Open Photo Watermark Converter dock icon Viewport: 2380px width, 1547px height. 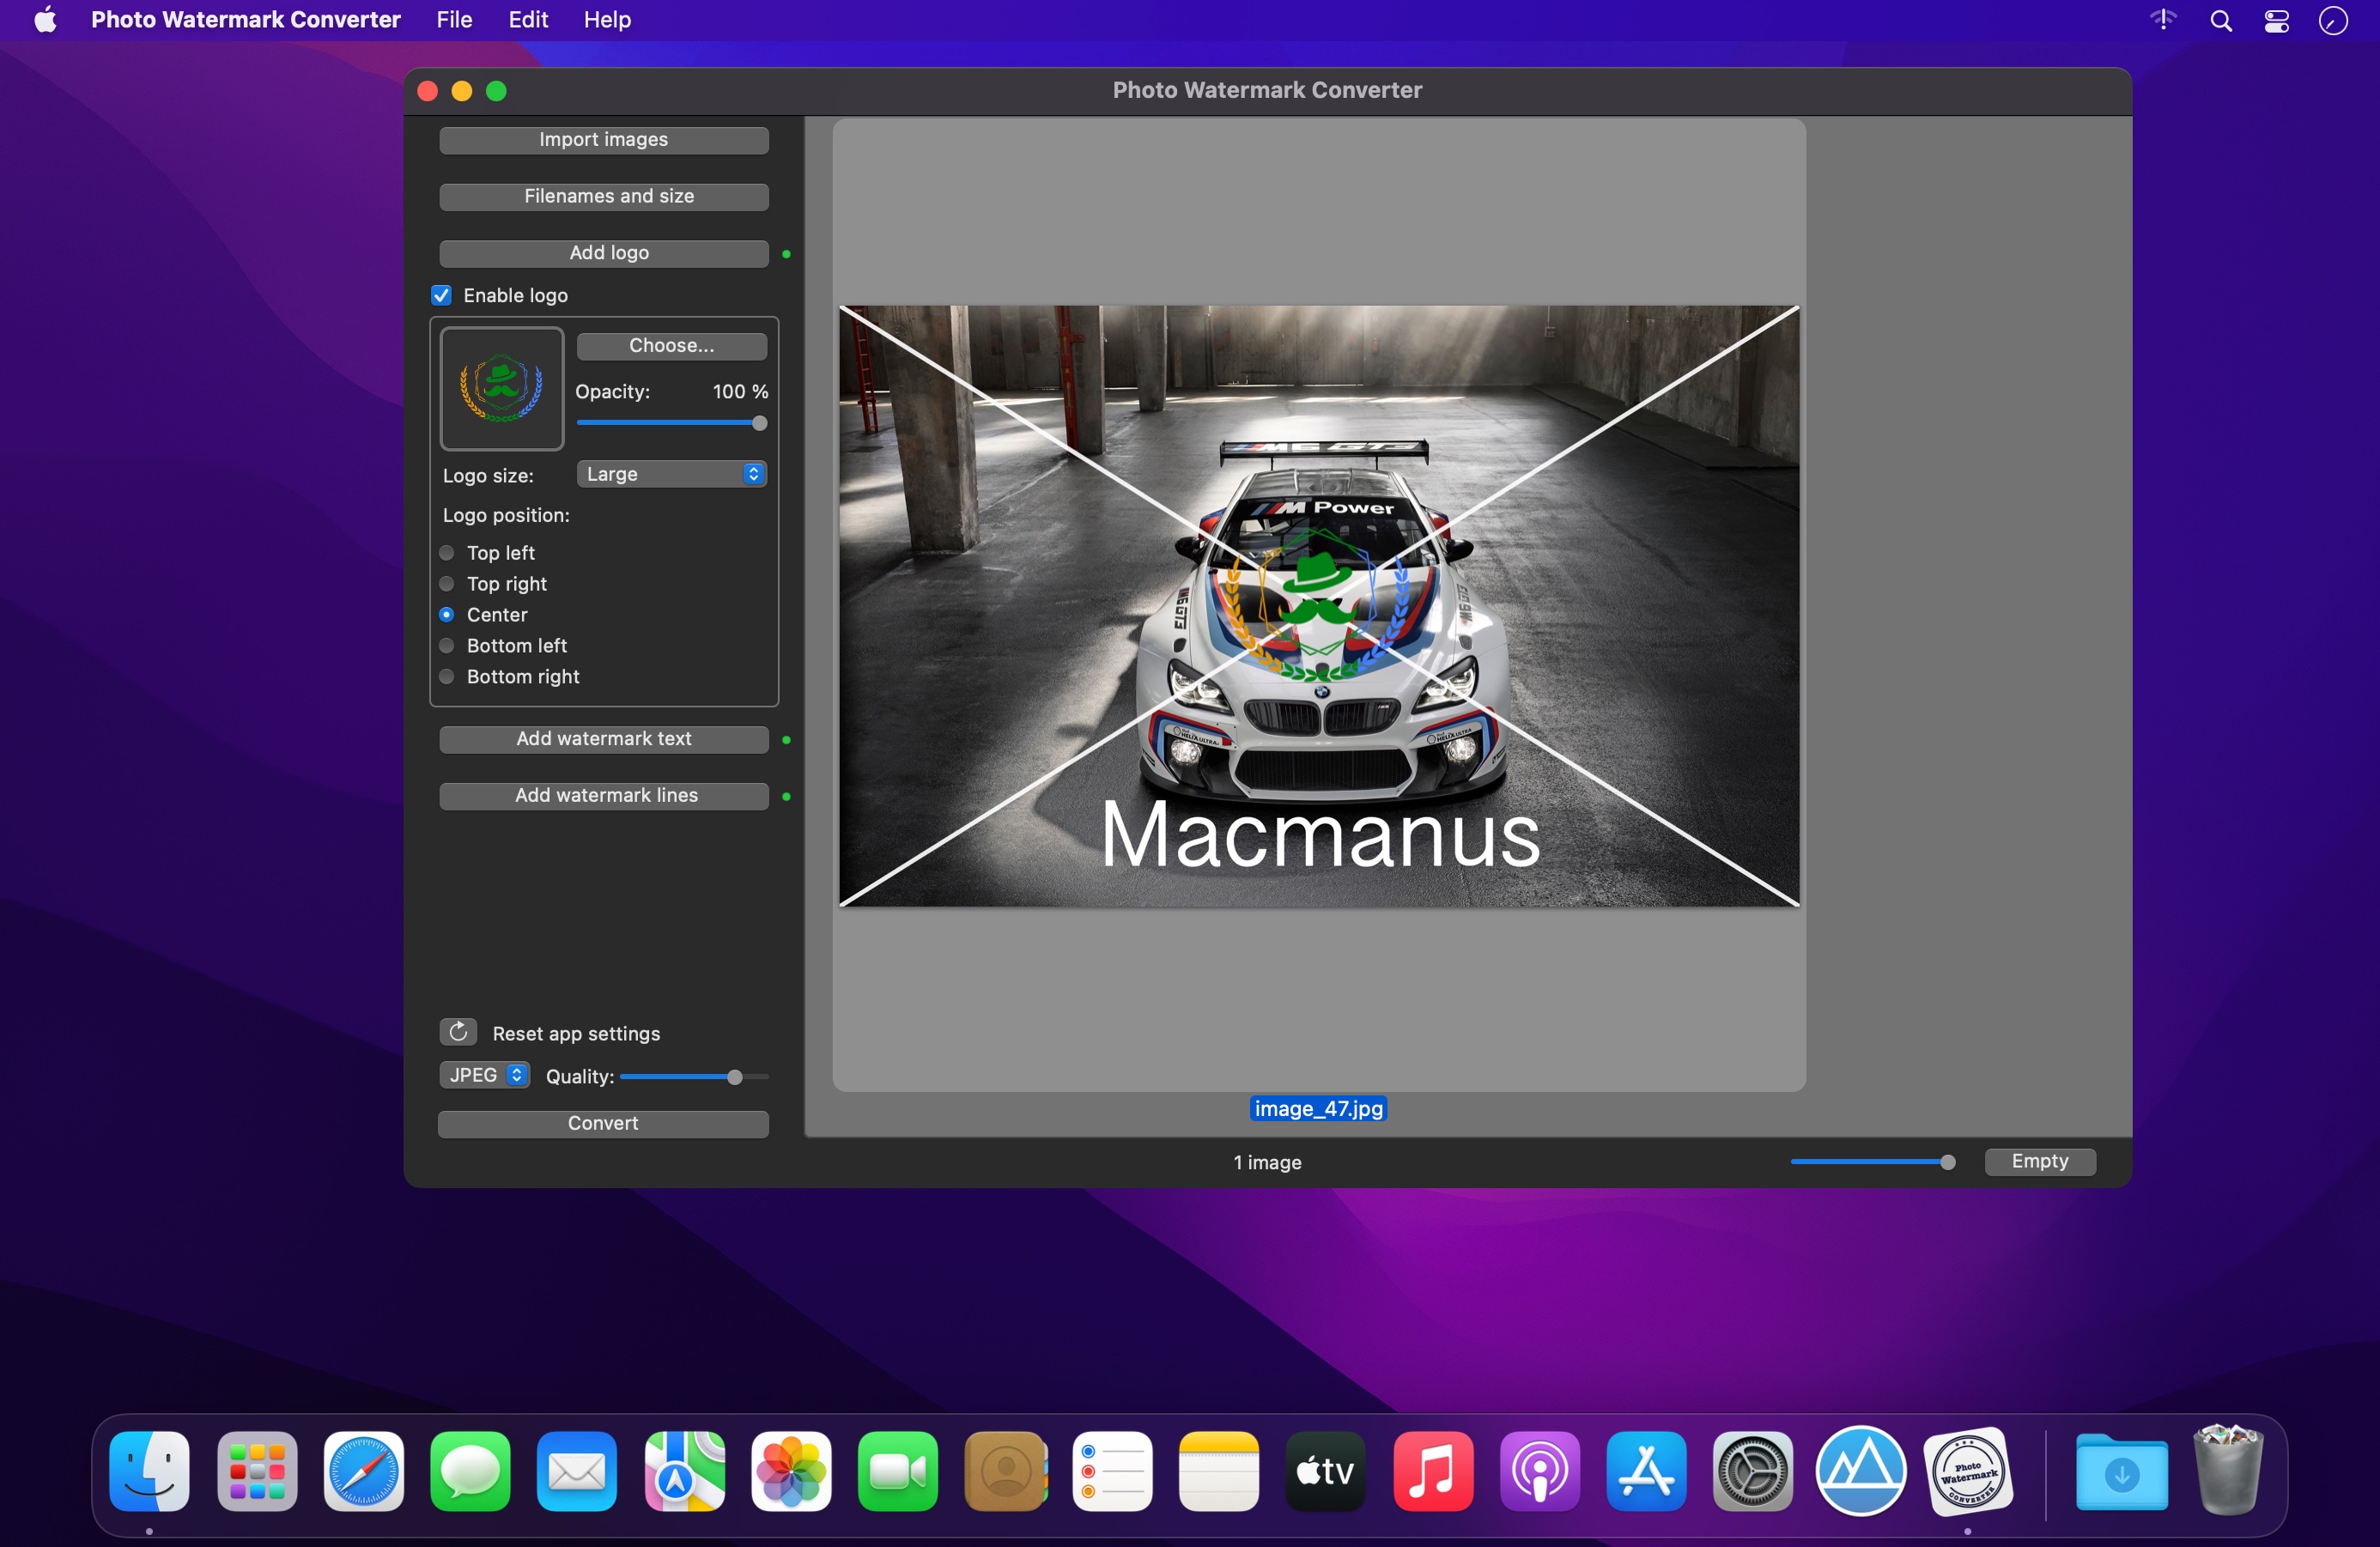click(x=1967, y=1471)
